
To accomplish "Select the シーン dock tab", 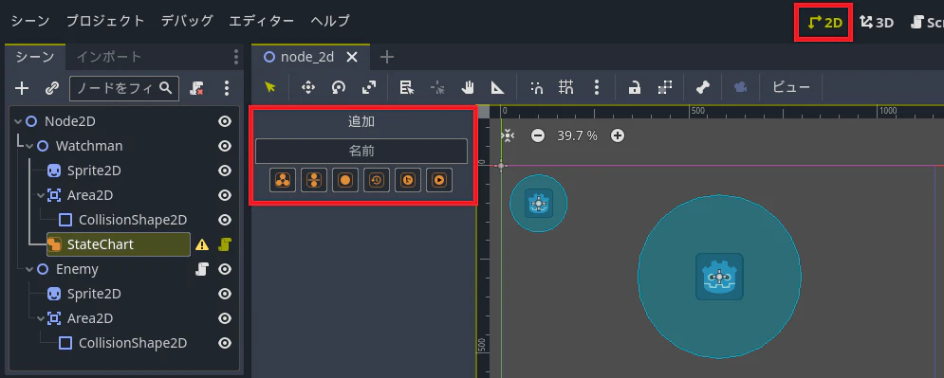I will pyautogui.click(x=35, y=57).
